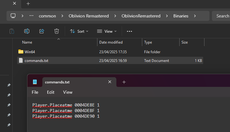Sort files by Date modified column
Screen dimensions: 230x132
click(111, 42)
